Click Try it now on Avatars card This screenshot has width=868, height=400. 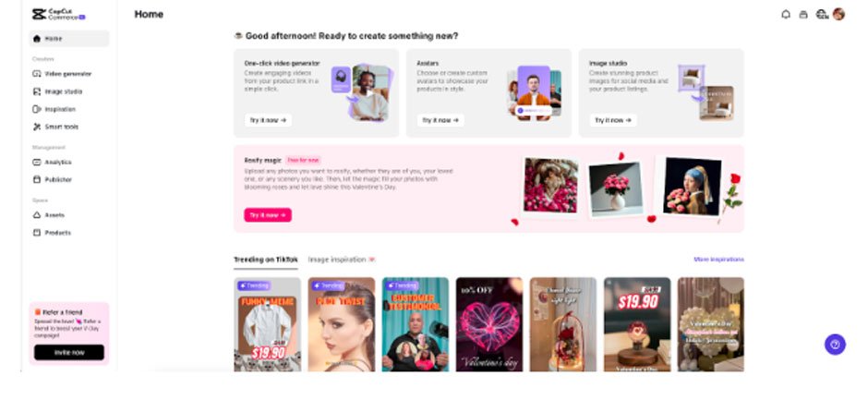coord(440,120)
